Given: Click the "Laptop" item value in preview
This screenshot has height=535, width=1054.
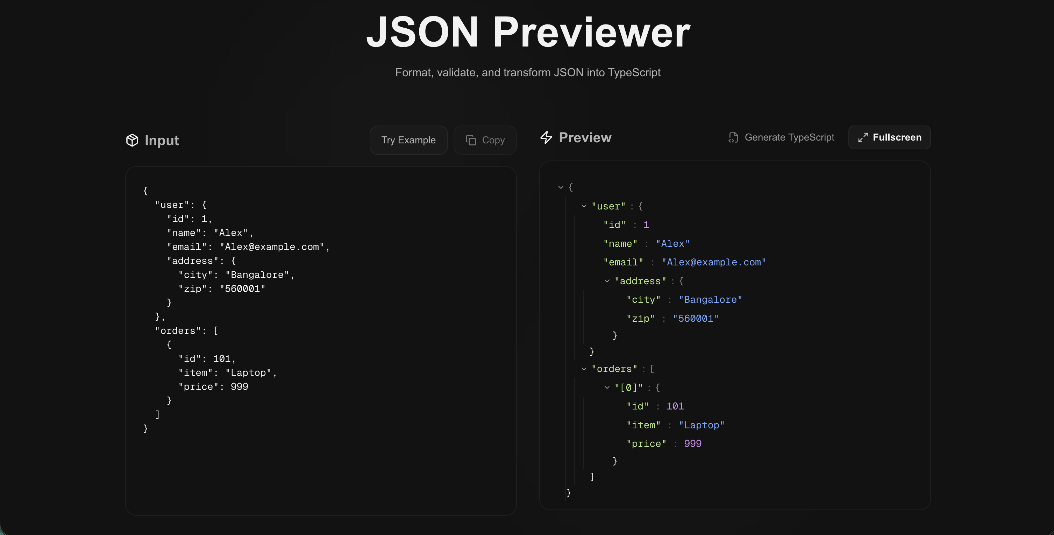Looking at the screenshot, I should 701,425.
